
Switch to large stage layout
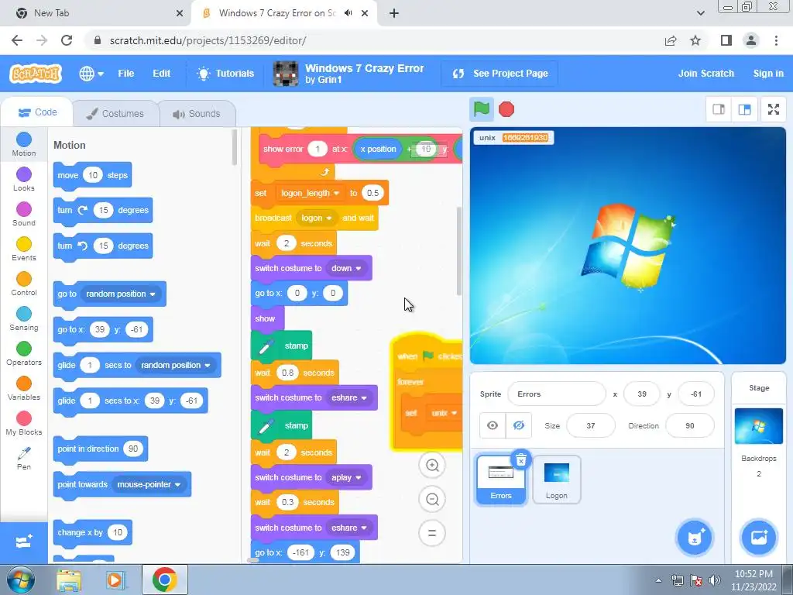[x=744, y=109]
